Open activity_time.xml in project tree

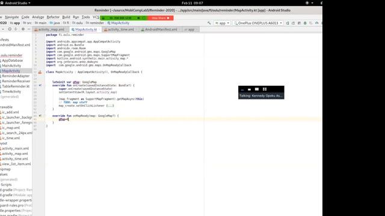click(14, 159)
